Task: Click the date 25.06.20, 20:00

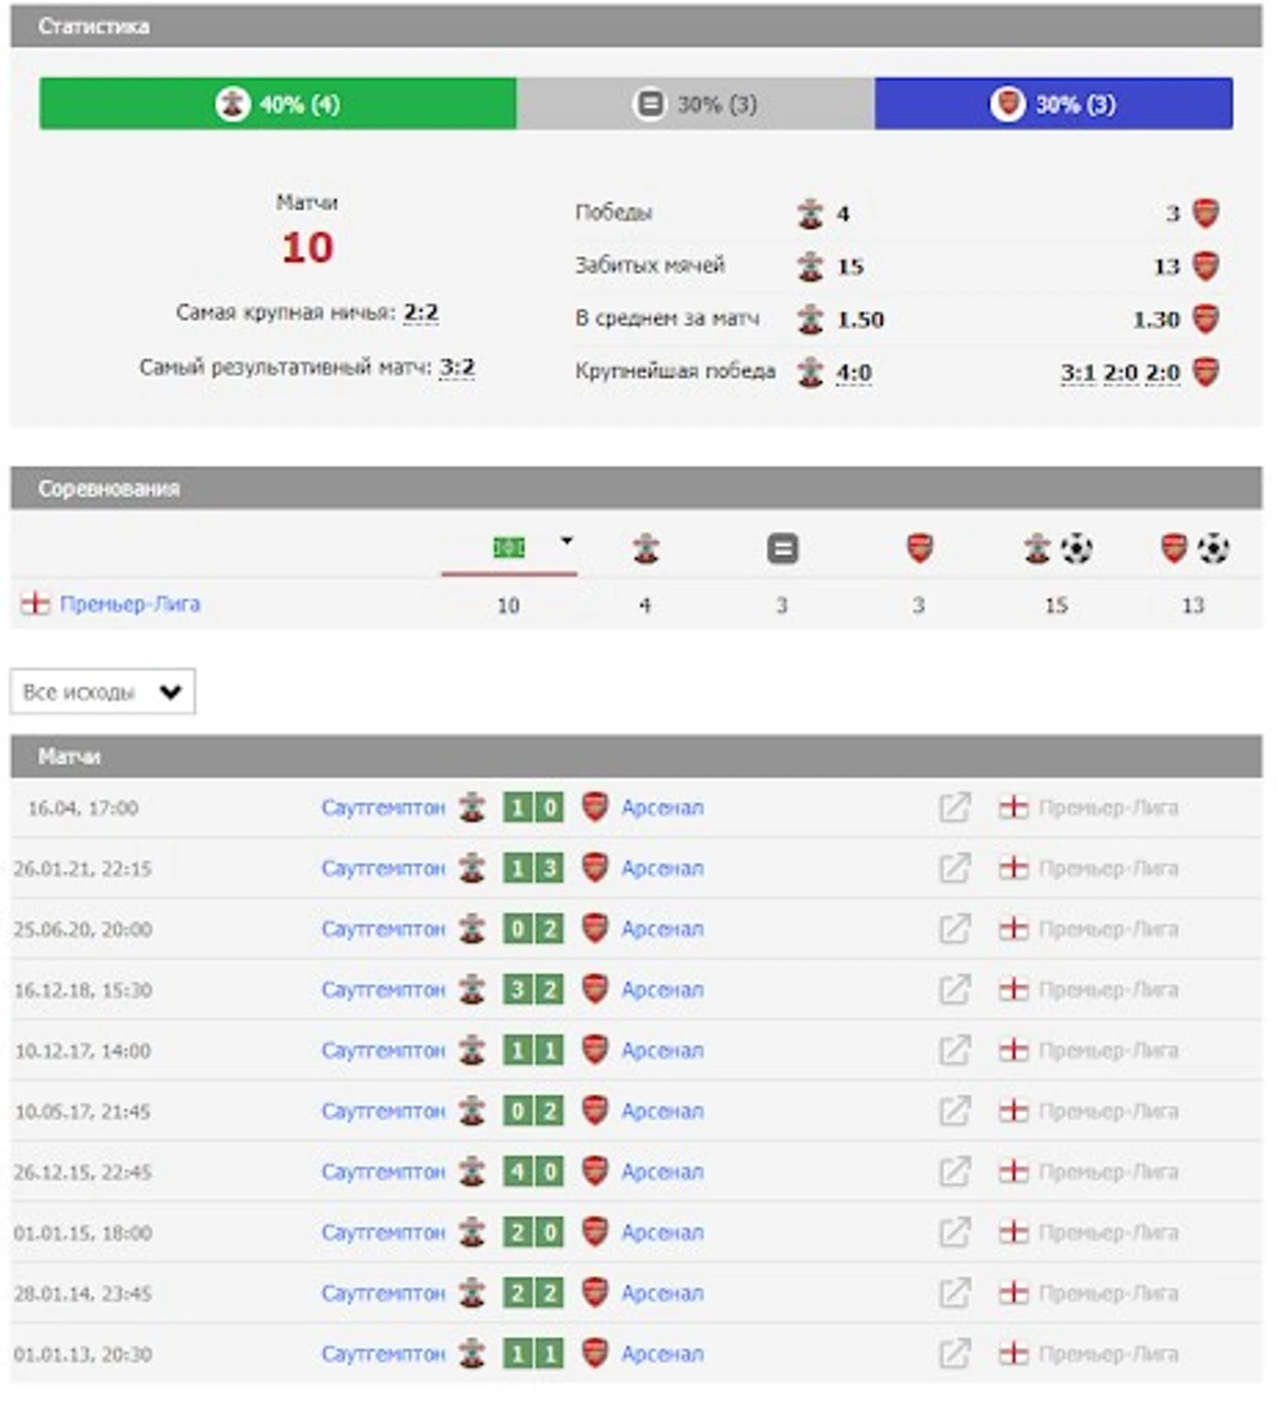Action: [x=82, y=929]
